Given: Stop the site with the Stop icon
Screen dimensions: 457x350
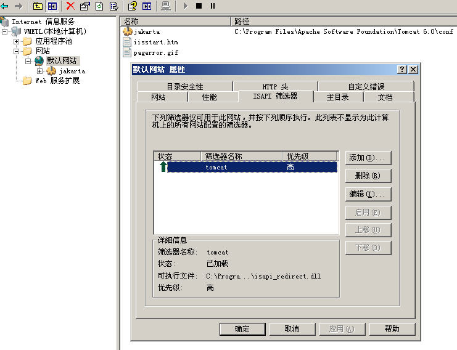Looking at the screenshot, I should coord(199,6).
